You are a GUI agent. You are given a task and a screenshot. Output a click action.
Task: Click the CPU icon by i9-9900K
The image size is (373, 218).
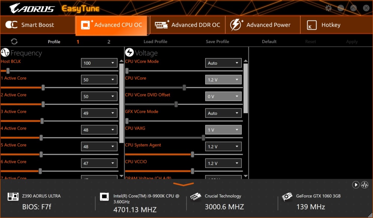[104, 197]
